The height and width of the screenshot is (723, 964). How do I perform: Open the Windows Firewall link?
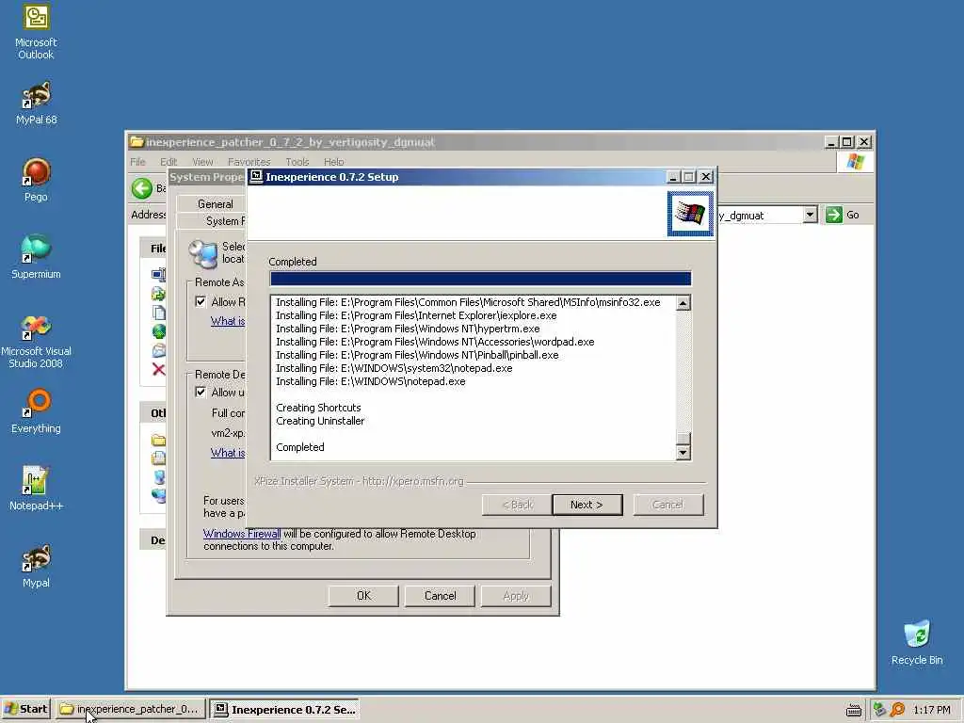coord(242,534)
